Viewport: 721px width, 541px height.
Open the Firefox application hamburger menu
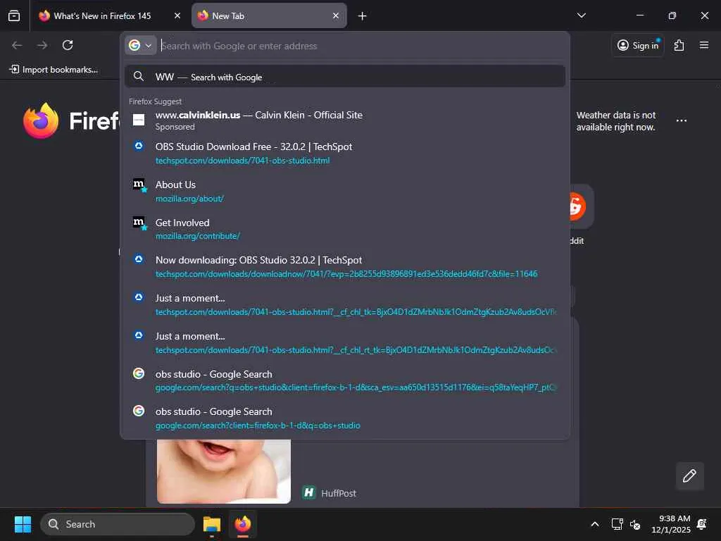click(704, 45)
